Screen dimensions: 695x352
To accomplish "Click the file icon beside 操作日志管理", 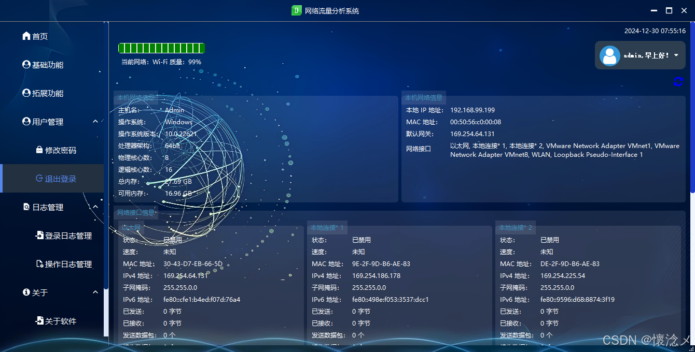I will pyautogui.click(x=39, y=264).
